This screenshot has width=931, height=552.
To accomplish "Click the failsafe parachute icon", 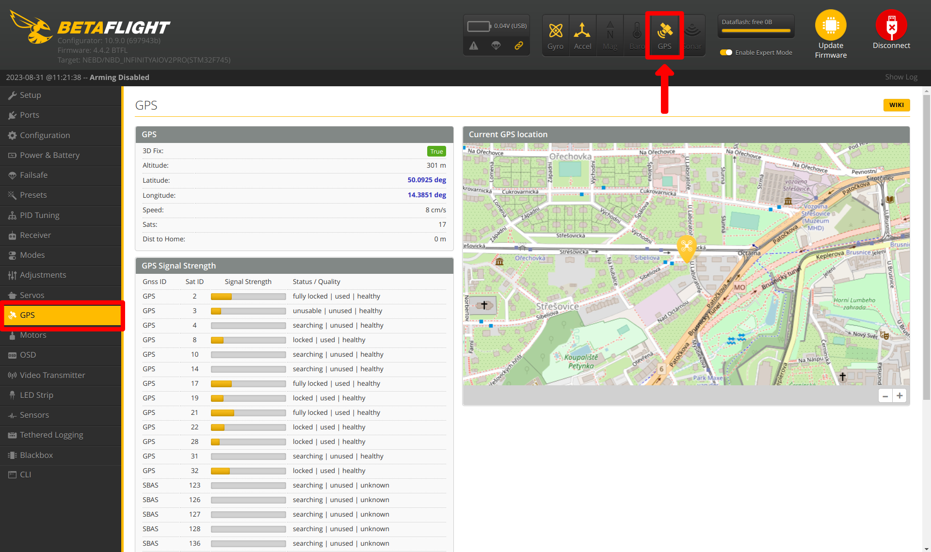I will [496, 46].
